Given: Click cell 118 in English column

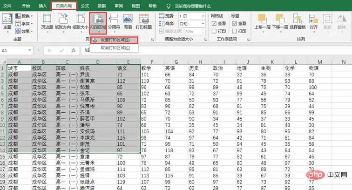Looking at the screenshot, I should [x=176, y=150].
